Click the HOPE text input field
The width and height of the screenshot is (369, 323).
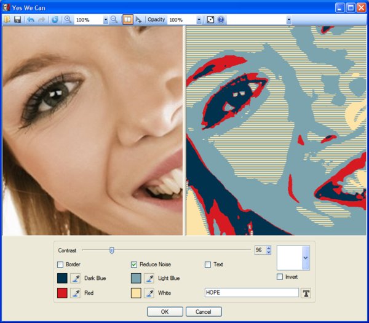pos(251,293)
